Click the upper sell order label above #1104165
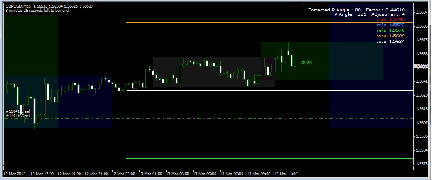 coord(19,111)
